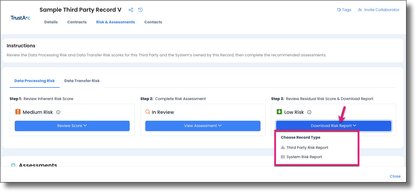This screenshot has width=416, height=192.
Task: Click the Low Risk info icon
Action: pos(309,112)
